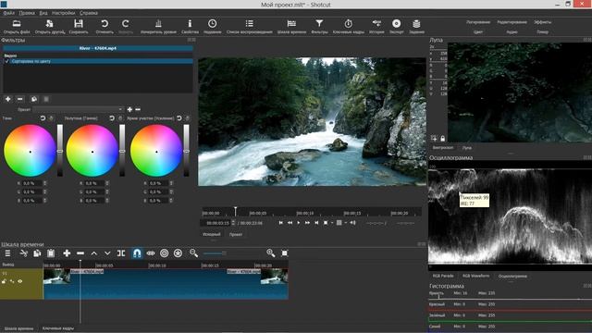Image resolution: width=592 pixels, height=333 pixels.
Task: Save preset with plus beside Preset
Action: coord(129,109)
